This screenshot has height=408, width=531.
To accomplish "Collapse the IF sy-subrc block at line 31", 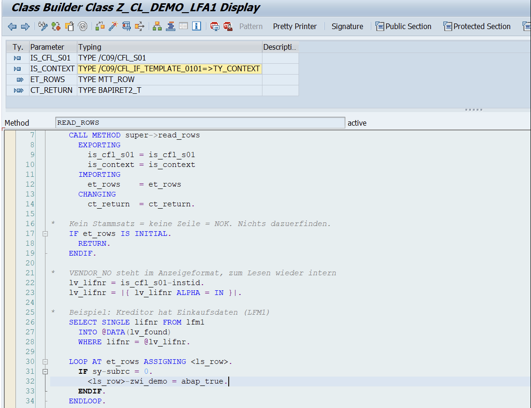I will point(45,372).
